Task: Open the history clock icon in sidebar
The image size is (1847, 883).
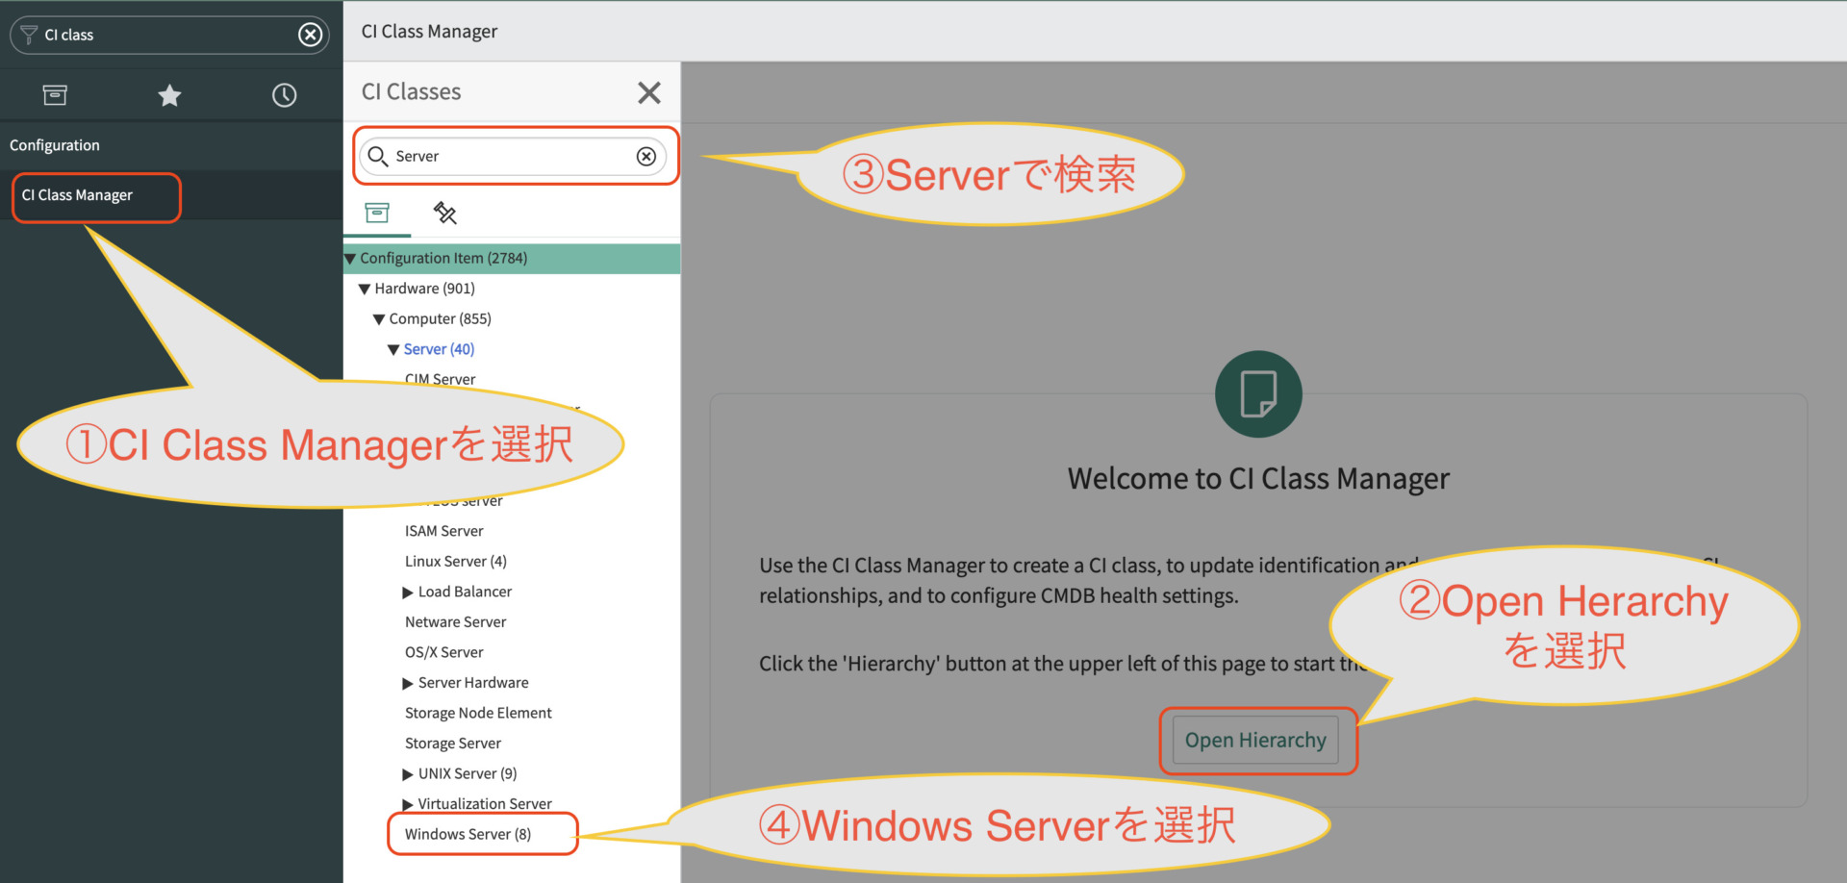Action: [x=284, y=94]
